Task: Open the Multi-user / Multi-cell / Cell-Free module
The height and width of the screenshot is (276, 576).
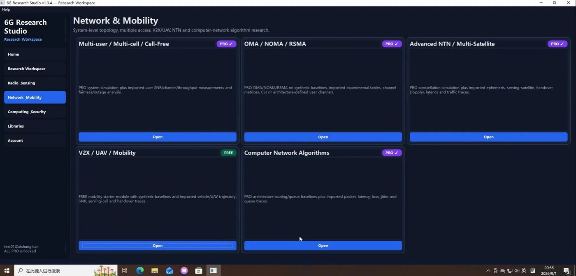Action: coord(158,137)
